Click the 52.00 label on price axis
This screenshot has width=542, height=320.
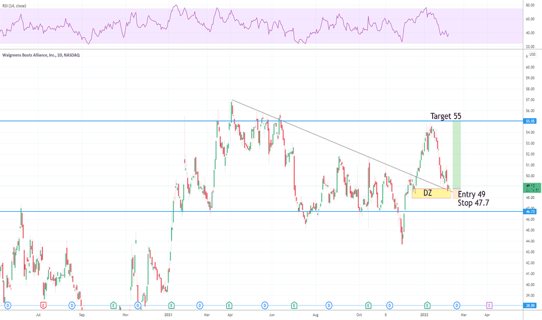click(530, 154)
